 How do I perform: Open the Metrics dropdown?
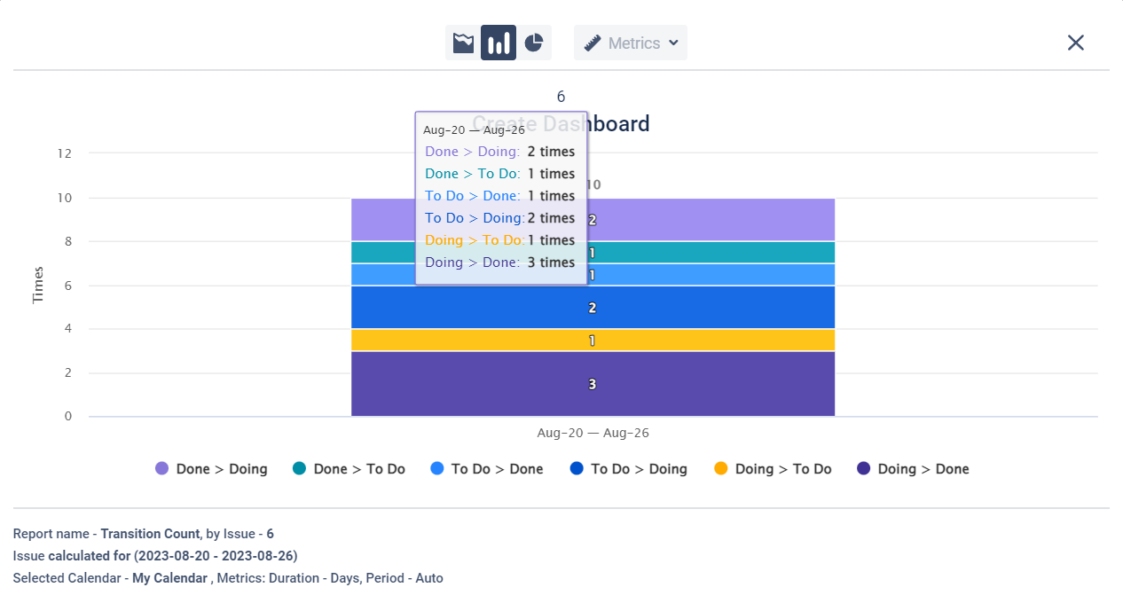click(633, 43)
